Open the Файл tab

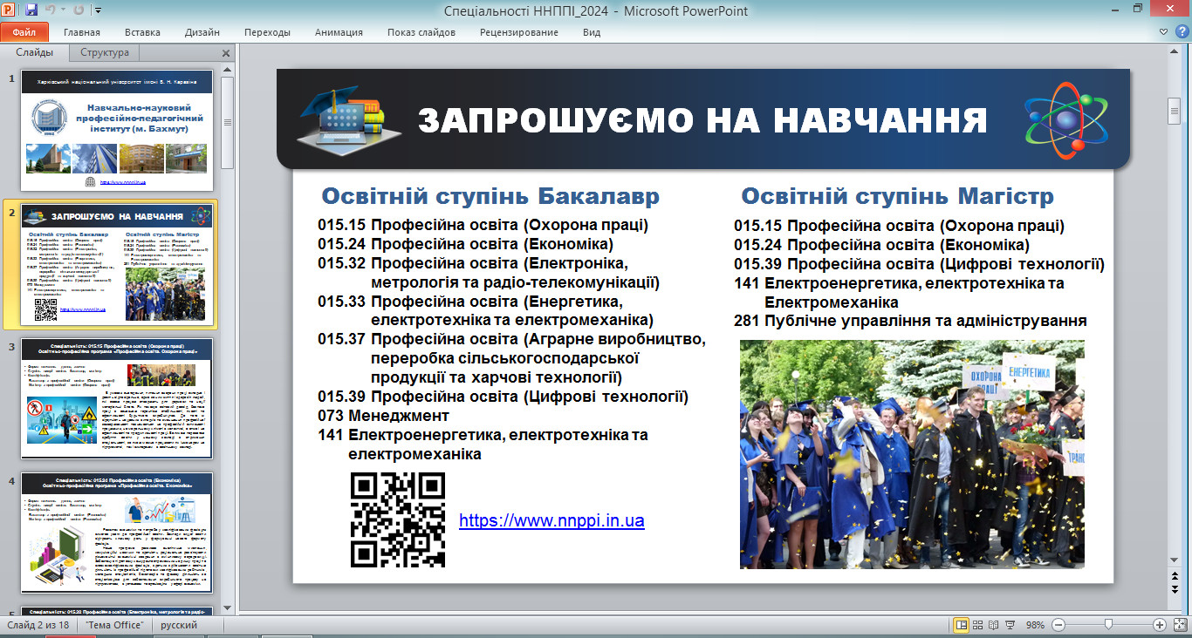[24, 32]
